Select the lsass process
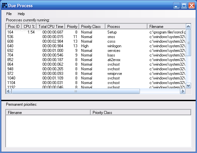197x153 pixels. click(111, 55)
